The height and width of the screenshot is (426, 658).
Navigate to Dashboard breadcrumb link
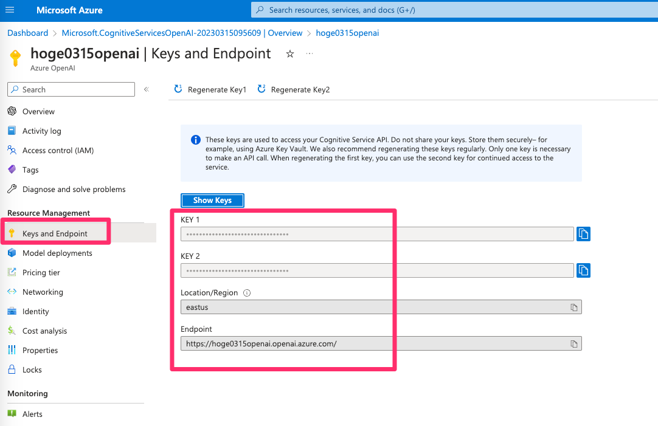(x=28, y=33)
